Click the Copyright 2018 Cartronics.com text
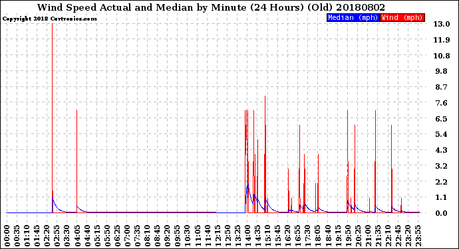 pos(49,19)
